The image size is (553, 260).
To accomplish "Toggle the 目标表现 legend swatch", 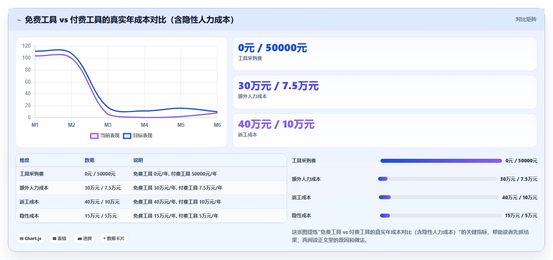I will 127,136.
